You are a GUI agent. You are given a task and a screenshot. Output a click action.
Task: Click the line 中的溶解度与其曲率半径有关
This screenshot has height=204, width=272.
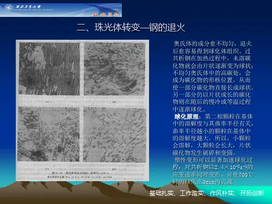pos(213,124)
